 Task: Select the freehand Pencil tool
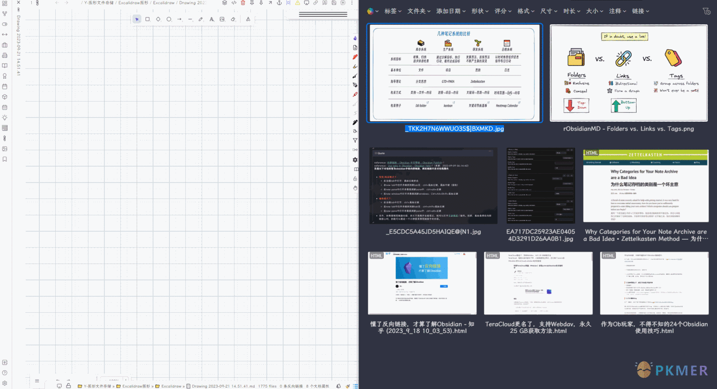pyautogui.click(x=201, y=19)
